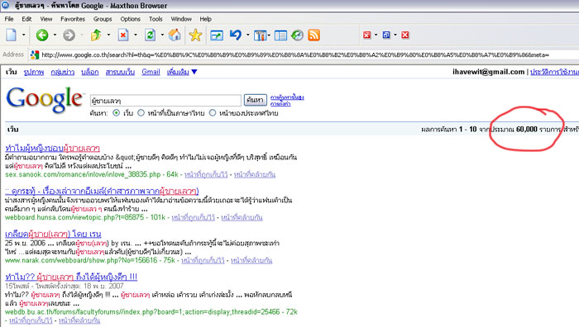Select the หน้าที่เป็นภาษาไทย radio button
The image size is (579, 327).
141,113
